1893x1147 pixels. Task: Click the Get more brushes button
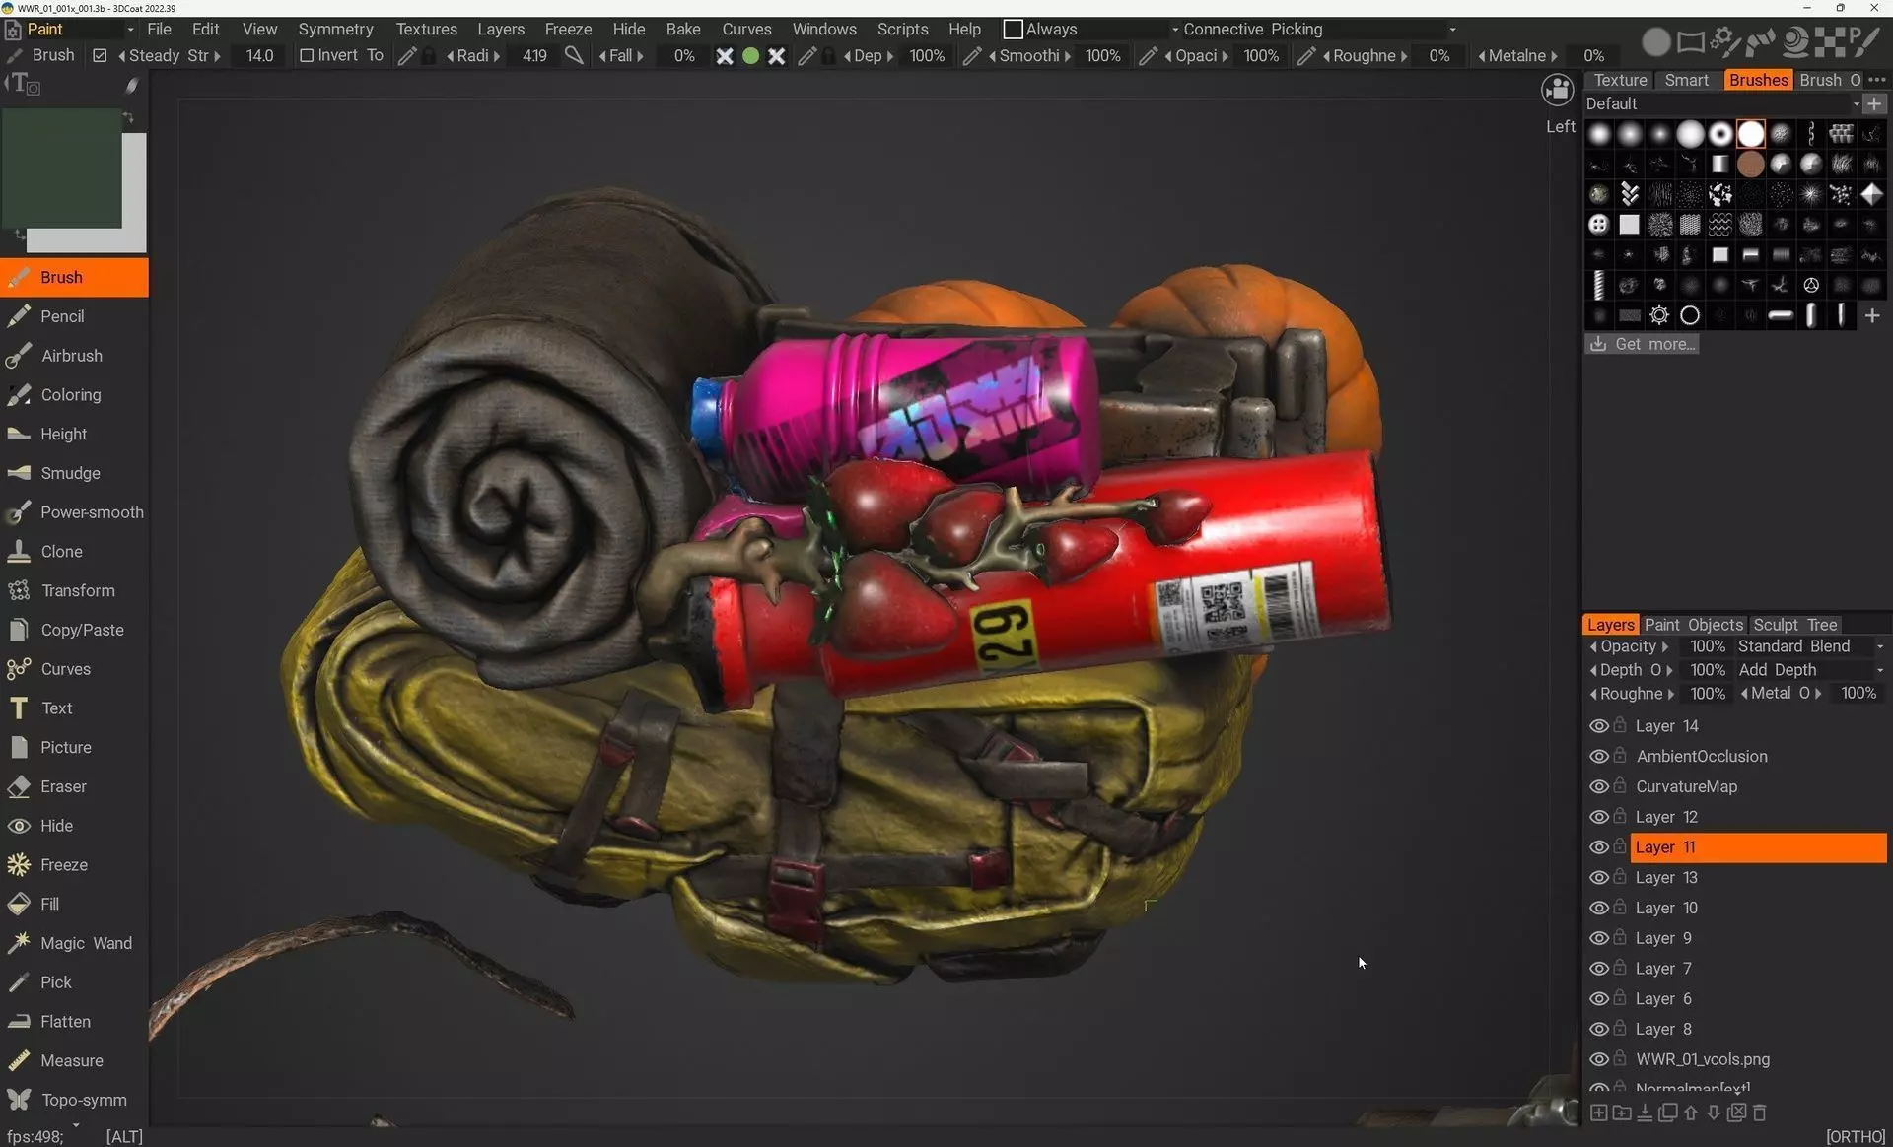[1642, 344]
